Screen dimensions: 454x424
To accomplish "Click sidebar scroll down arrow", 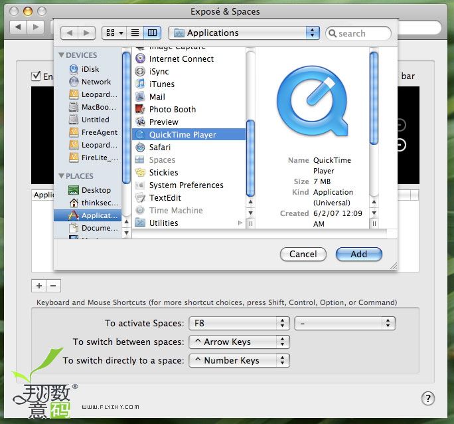I will pyautogui.click(x=127, y=233).
